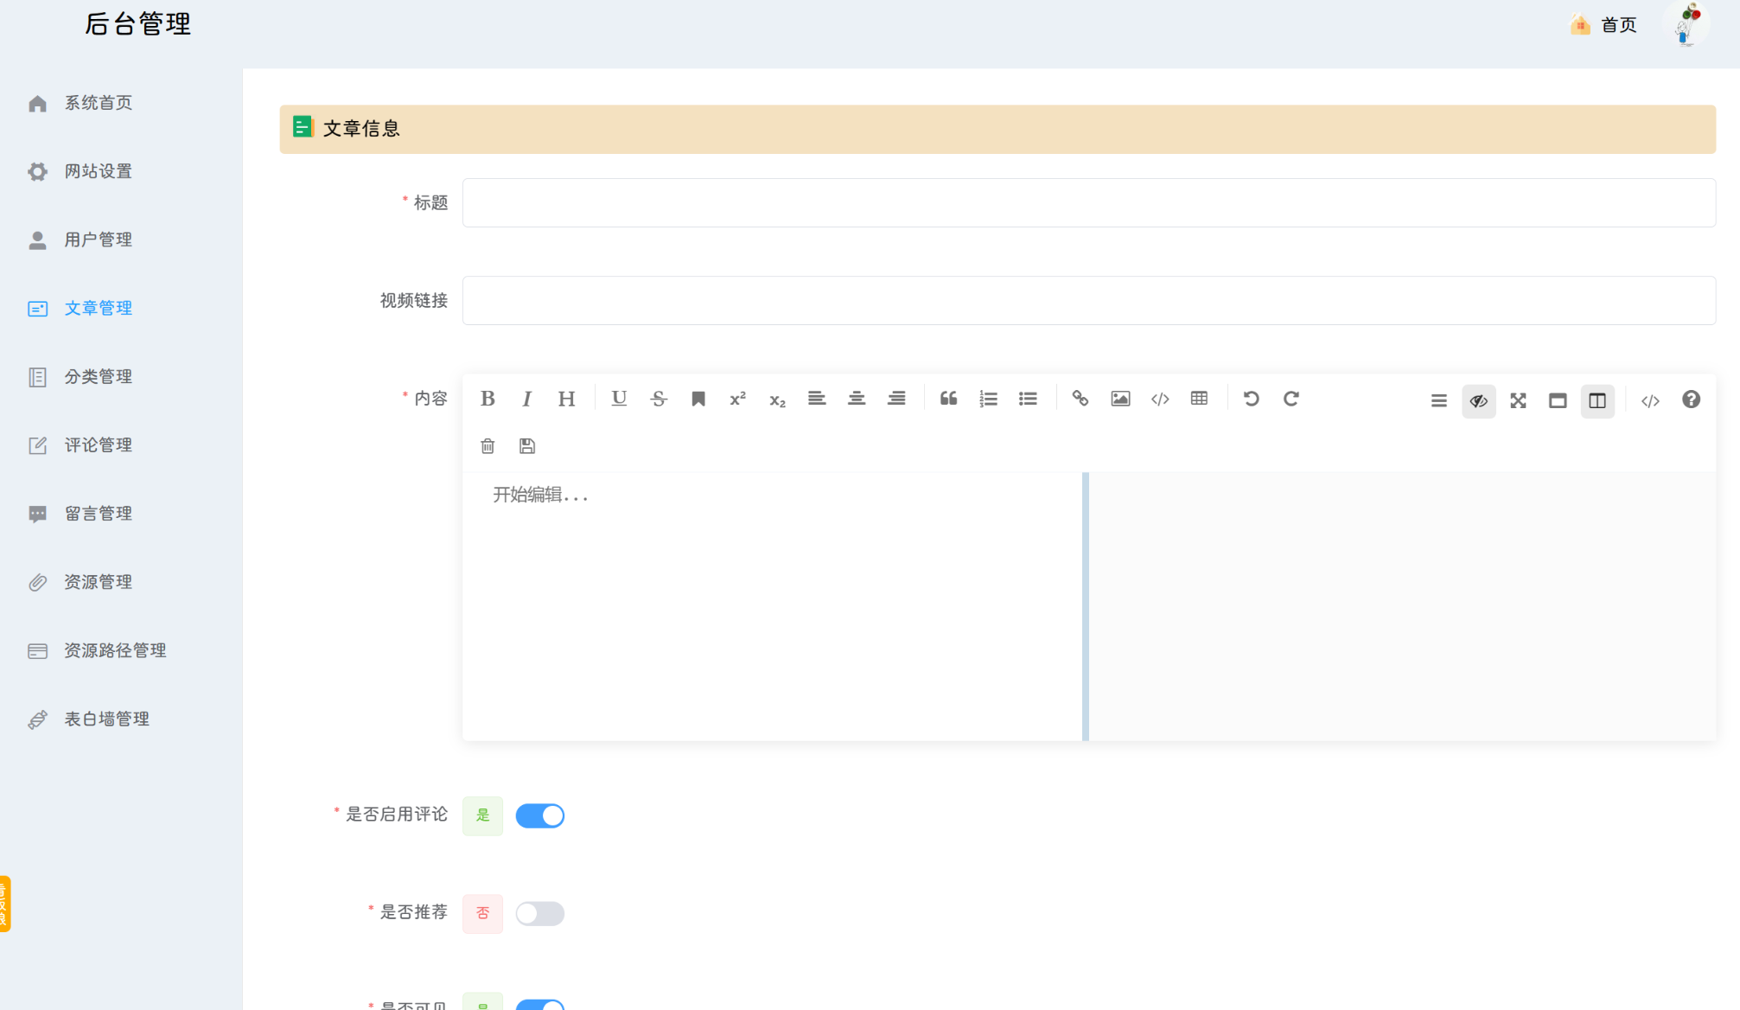Screen dimensions: 1740x1010
Task: Click the 标题 input field
Action: [1088, 202]
